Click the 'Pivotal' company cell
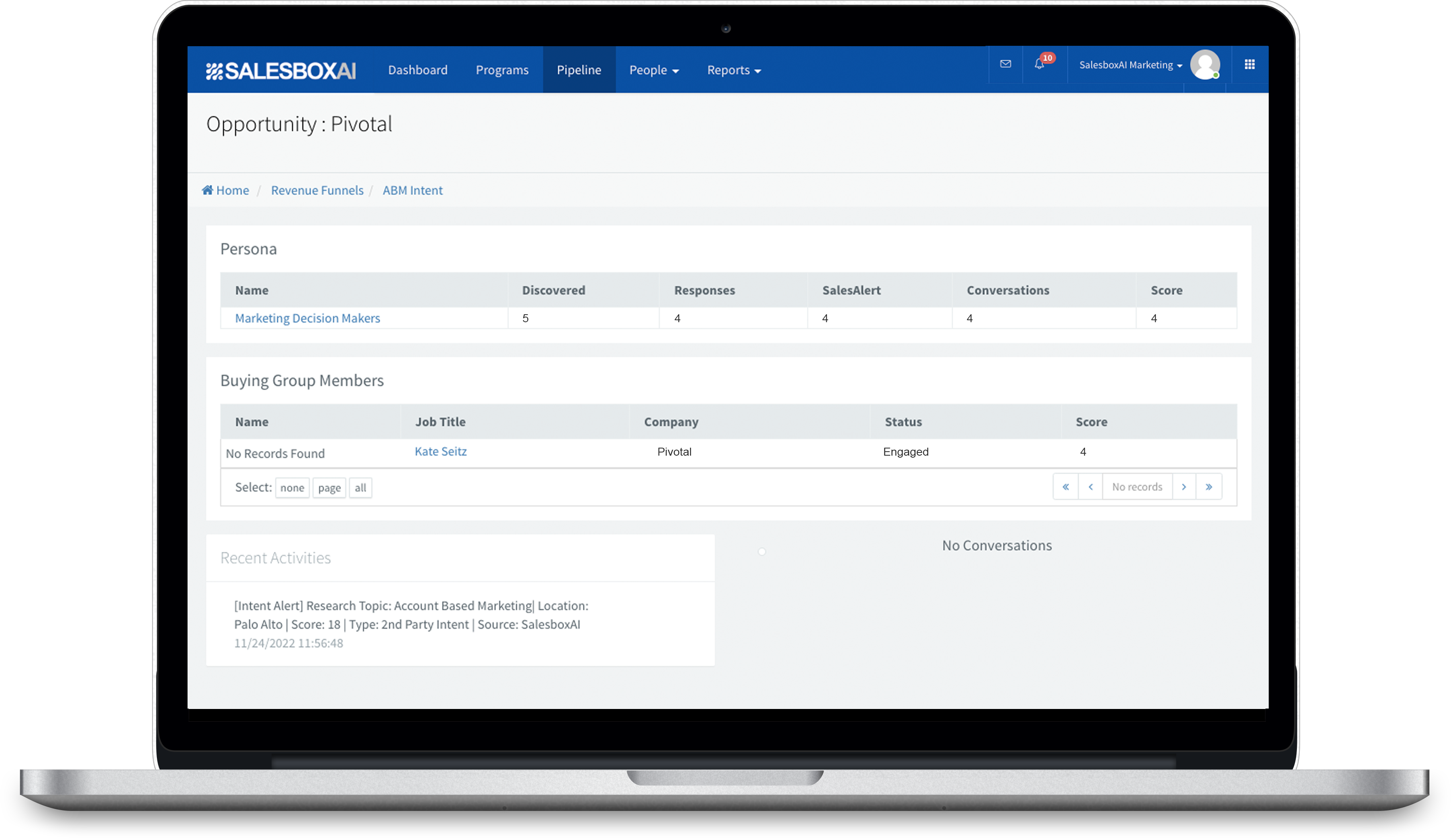Image resolution: width=1451 pixels, height=838 pixels. [x=674, y=452]
